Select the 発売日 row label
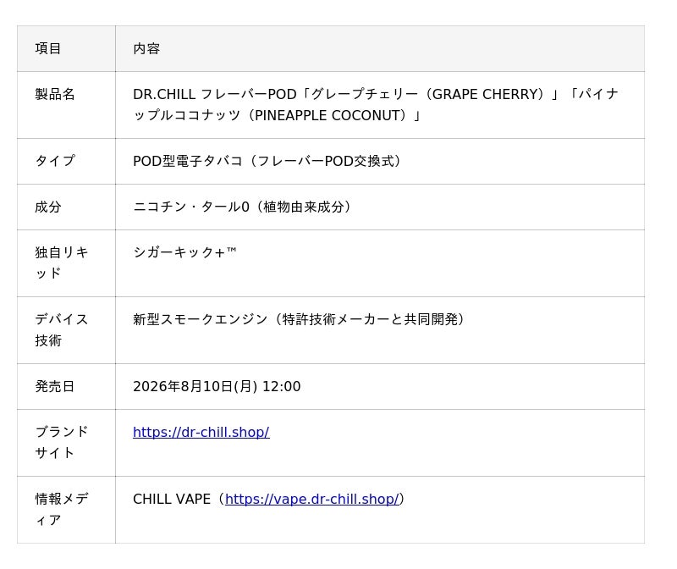677x569 pixels. coord(55,386)
